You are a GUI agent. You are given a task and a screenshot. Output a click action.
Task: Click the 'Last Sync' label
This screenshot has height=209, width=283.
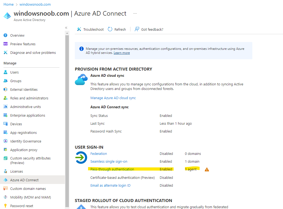click(x=97, y=124)
